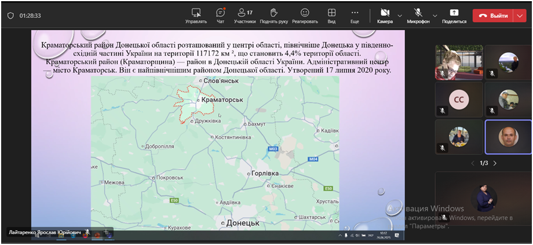Viewport: 533px width, 245px height.
Task: Expand the microphone options dropdown arrow
Action: tap(433, 16)
